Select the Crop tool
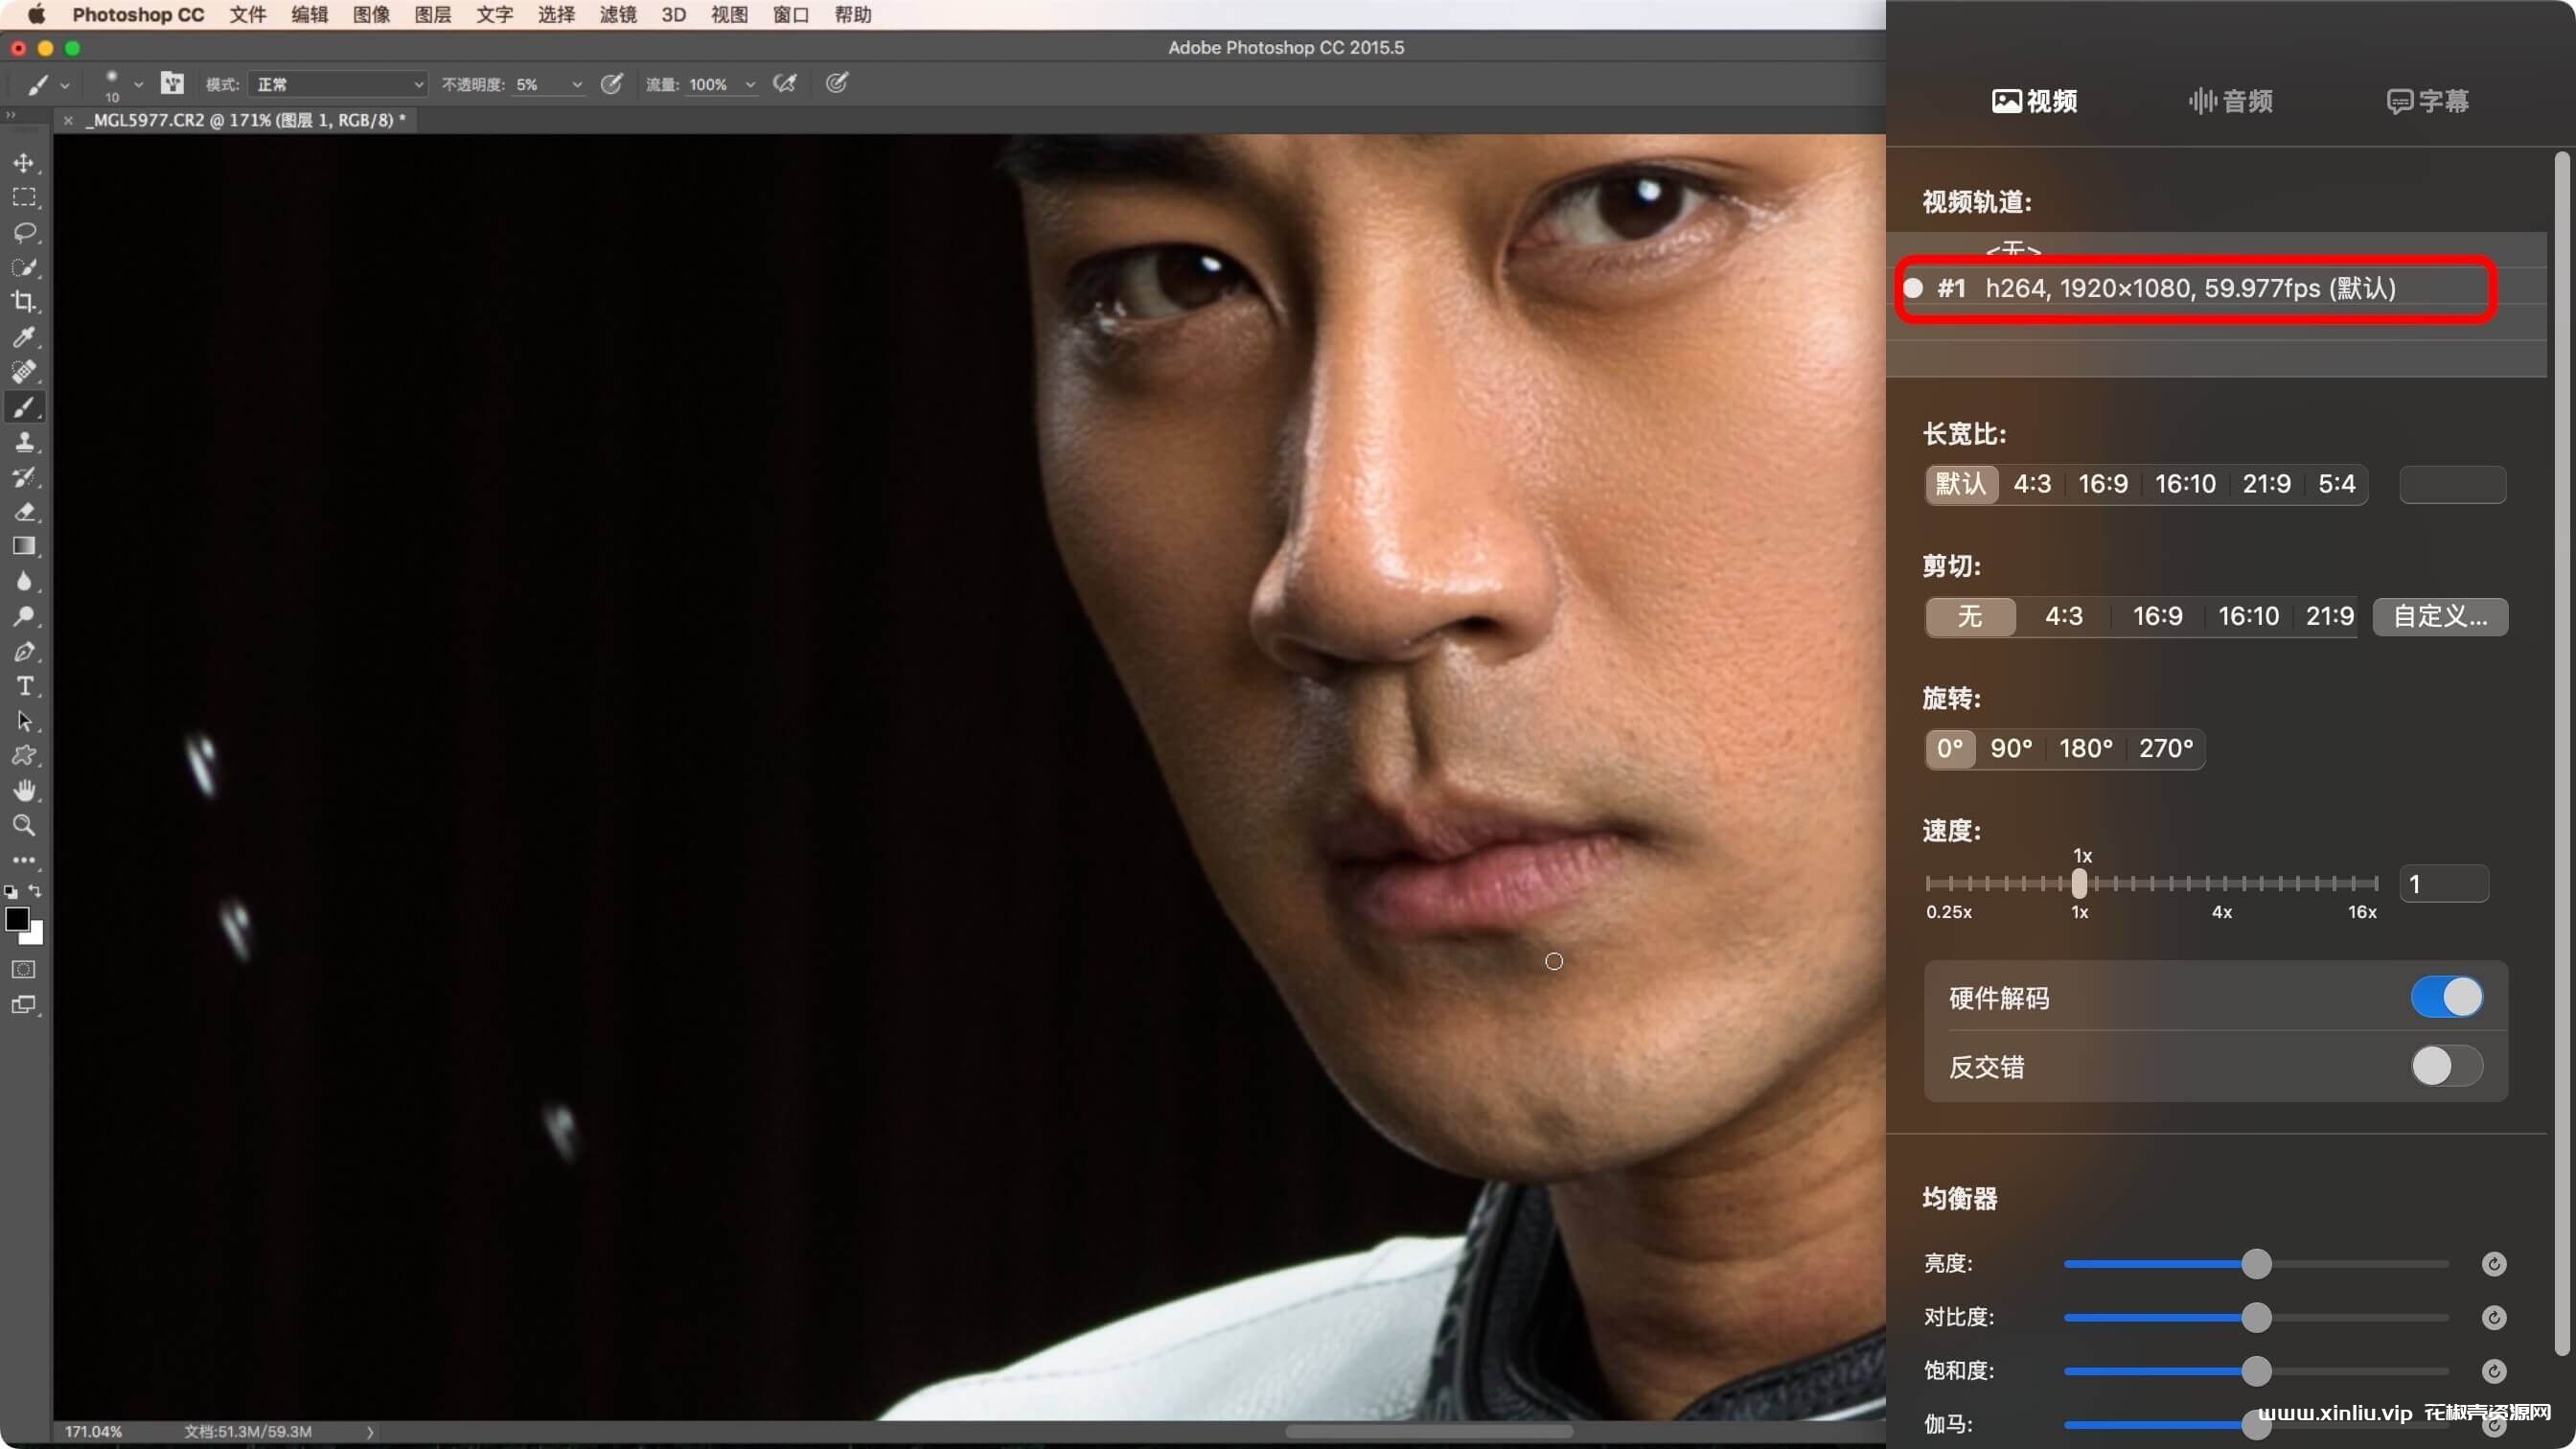The height and width of the screenshot is (1449, 2576). click(x=24, y=301)
